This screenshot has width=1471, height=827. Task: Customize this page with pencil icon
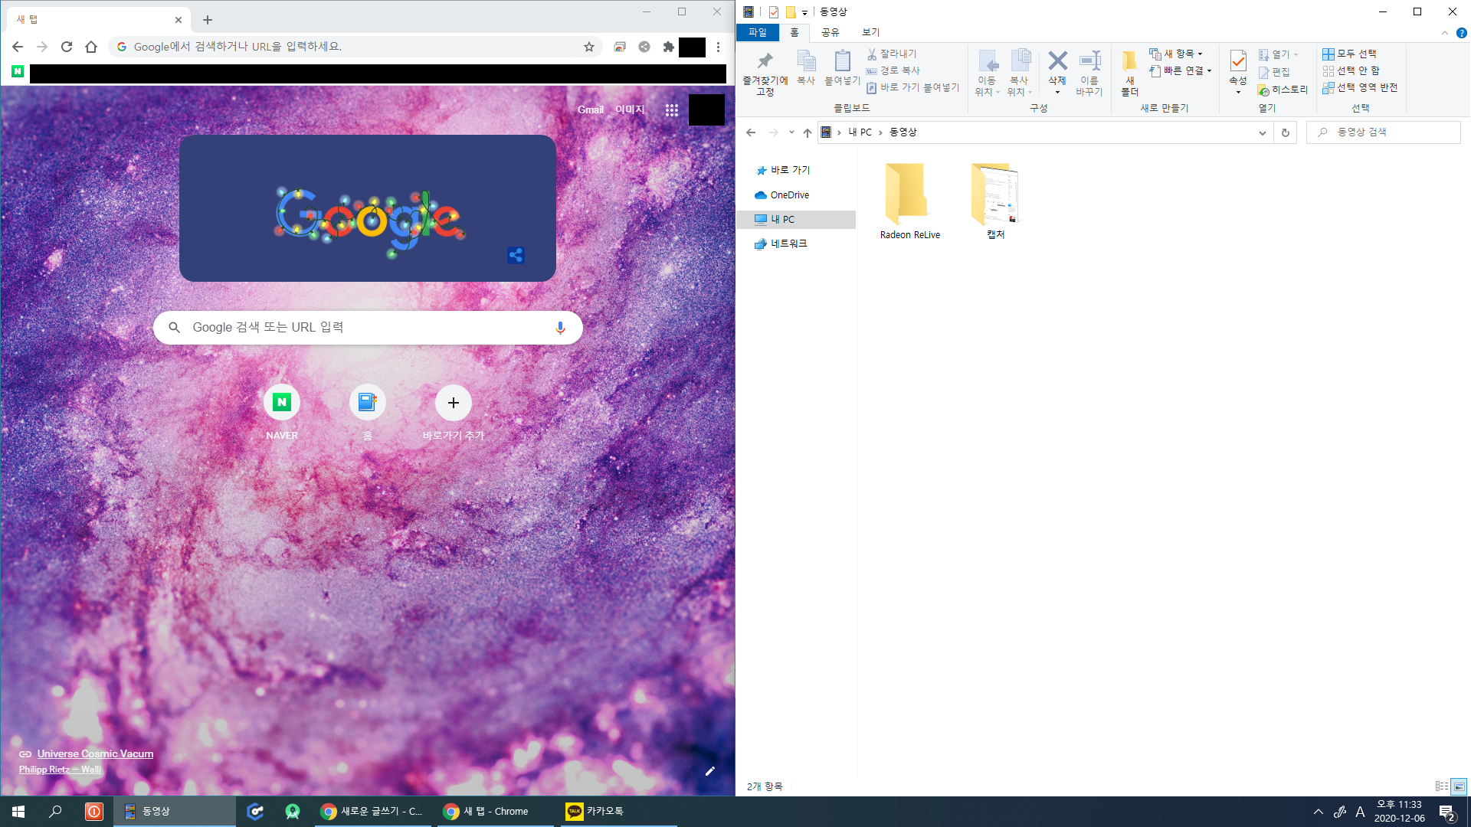tap(709, 771)
